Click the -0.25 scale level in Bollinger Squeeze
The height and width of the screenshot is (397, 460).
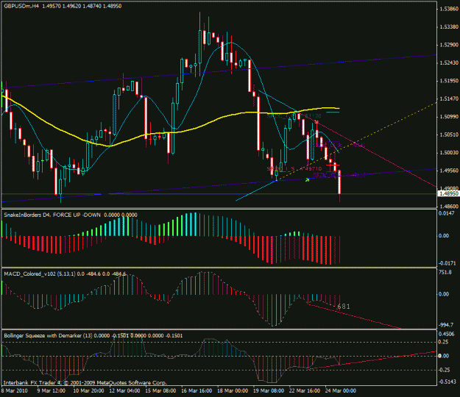click(x=444, y=370)
